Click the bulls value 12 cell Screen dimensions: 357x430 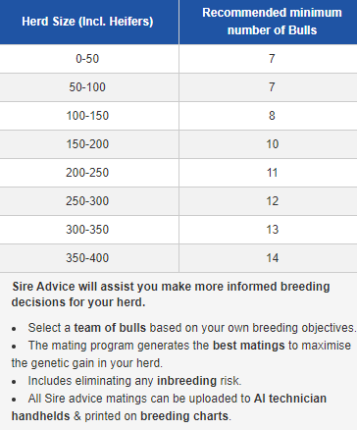pos(268,201)
